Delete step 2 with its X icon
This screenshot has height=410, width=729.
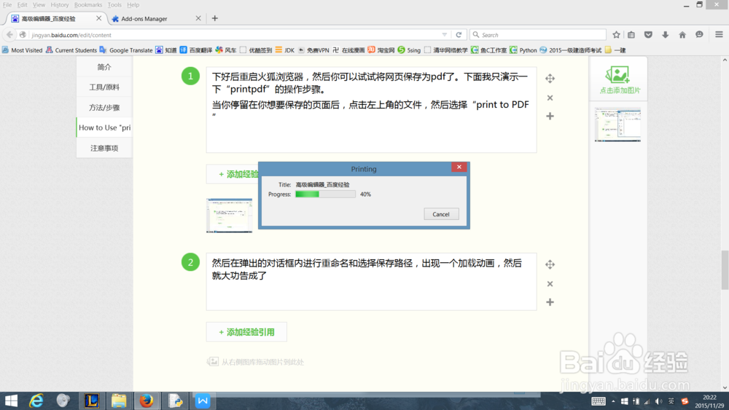pos(550,284)
